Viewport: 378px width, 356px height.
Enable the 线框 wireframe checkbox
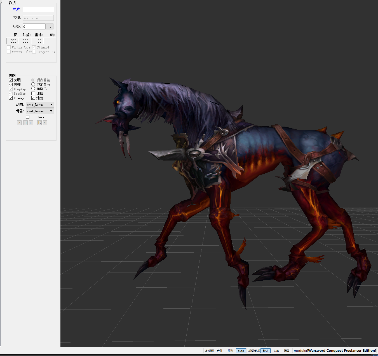[33, 94]
